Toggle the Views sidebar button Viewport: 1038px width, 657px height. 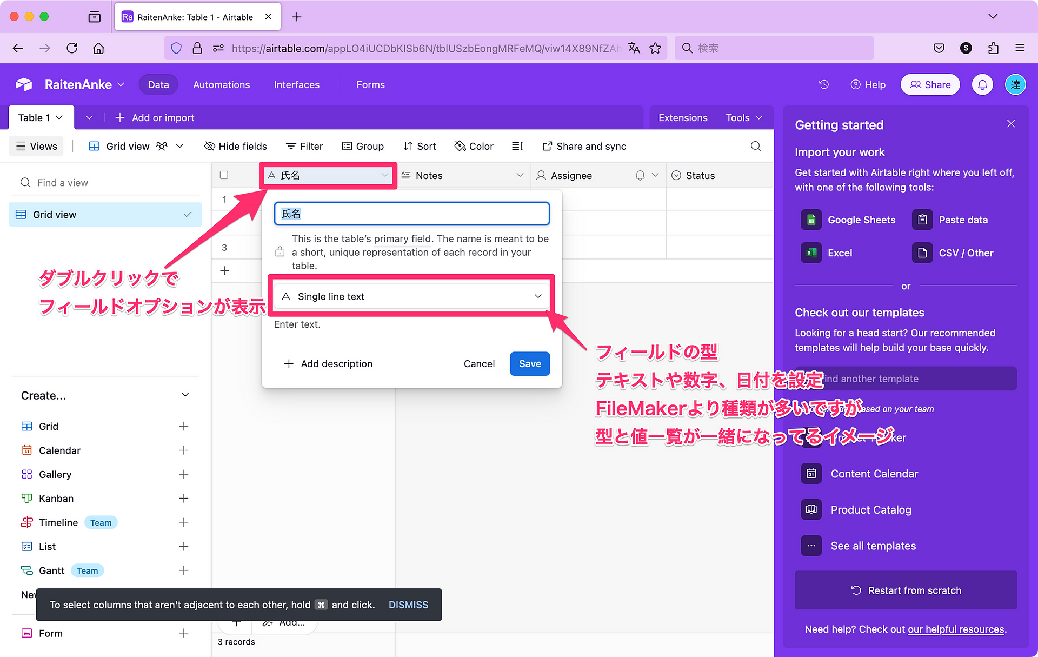pos(36,146)
